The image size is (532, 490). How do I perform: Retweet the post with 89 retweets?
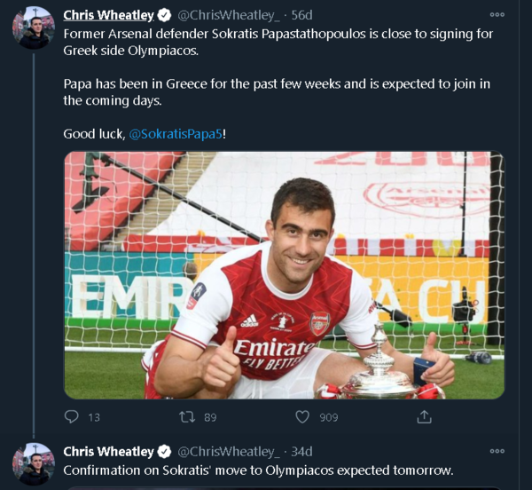click(x=187, y=416)
